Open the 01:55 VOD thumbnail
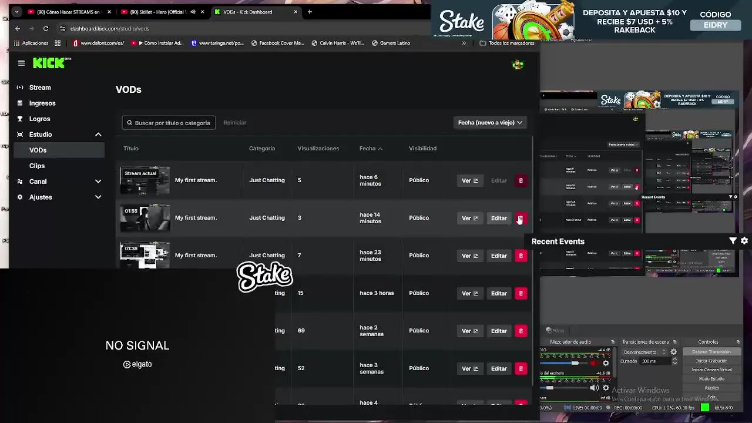This screenshot has height=423, width=752. [145, 218]
